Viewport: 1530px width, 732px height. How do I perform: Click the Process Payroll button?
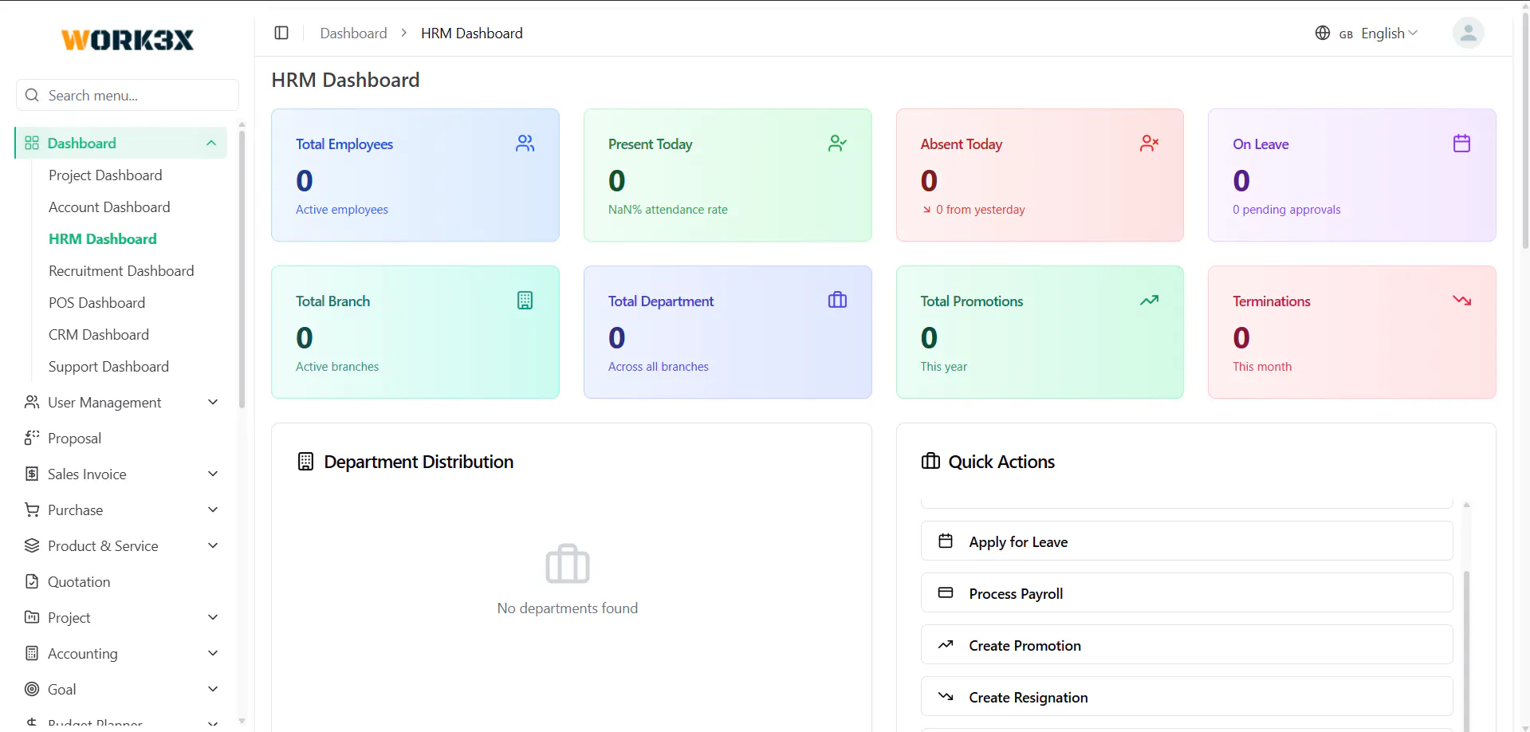(1186, 592)
